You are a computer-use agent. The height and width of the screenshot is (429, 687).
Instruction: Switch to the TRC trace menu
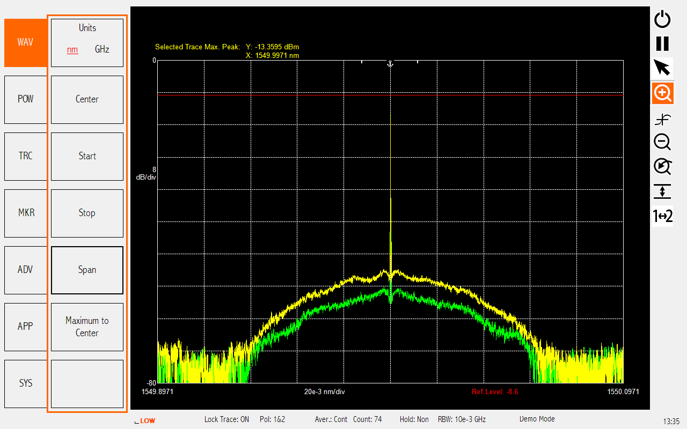coord(25,156)
